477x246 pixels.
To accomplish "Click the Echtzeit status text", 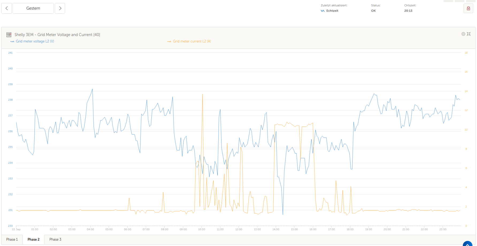I will coord(332,11).
